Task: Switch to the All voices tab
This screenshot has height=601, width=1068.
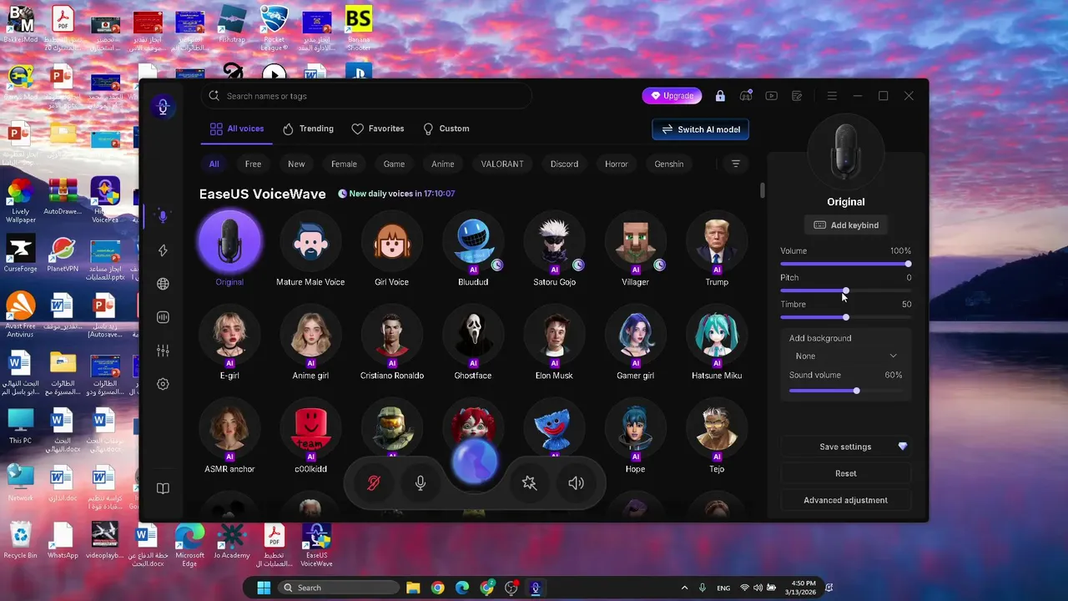Action: tap(236, 129)
